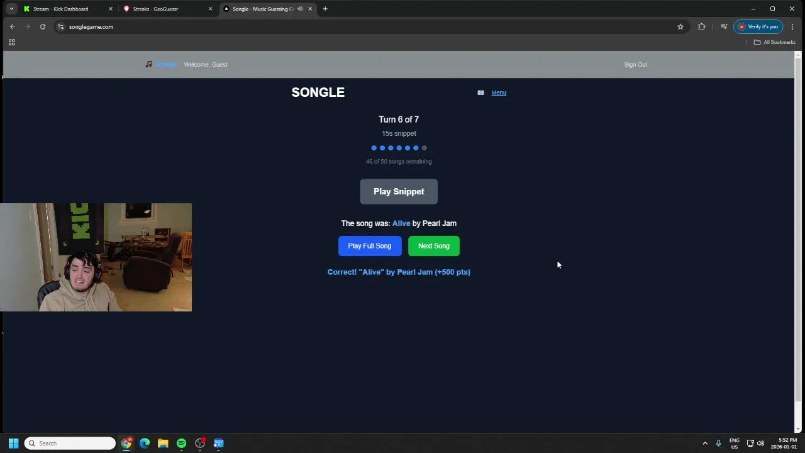Screen dimensions: 805x453
Task: Open the apps grid in bookmarks bar
Action: click(11, 42)
